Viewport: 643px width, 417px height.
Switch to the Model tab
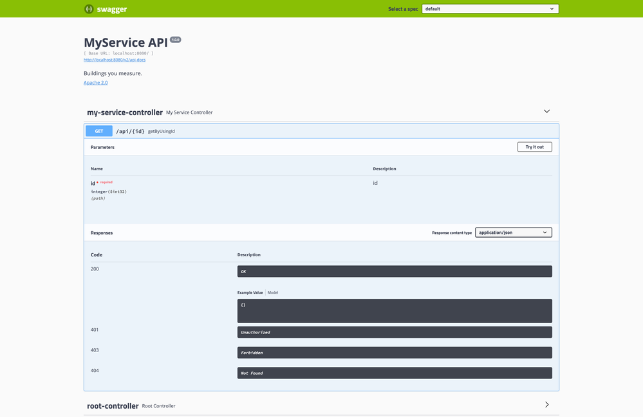273,292
